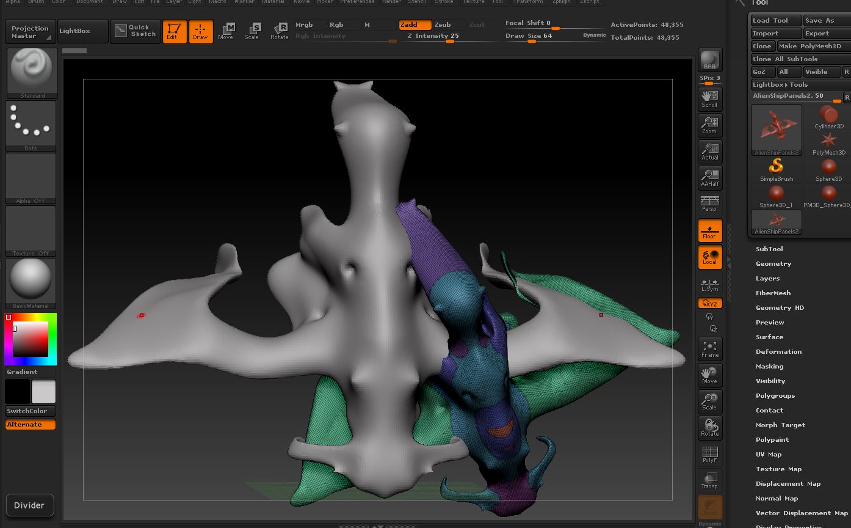Expand the Polygroups subpalette

point(775,395)
